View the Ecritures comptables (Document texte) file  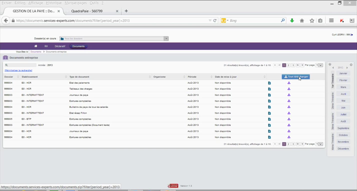pos(269,125)
